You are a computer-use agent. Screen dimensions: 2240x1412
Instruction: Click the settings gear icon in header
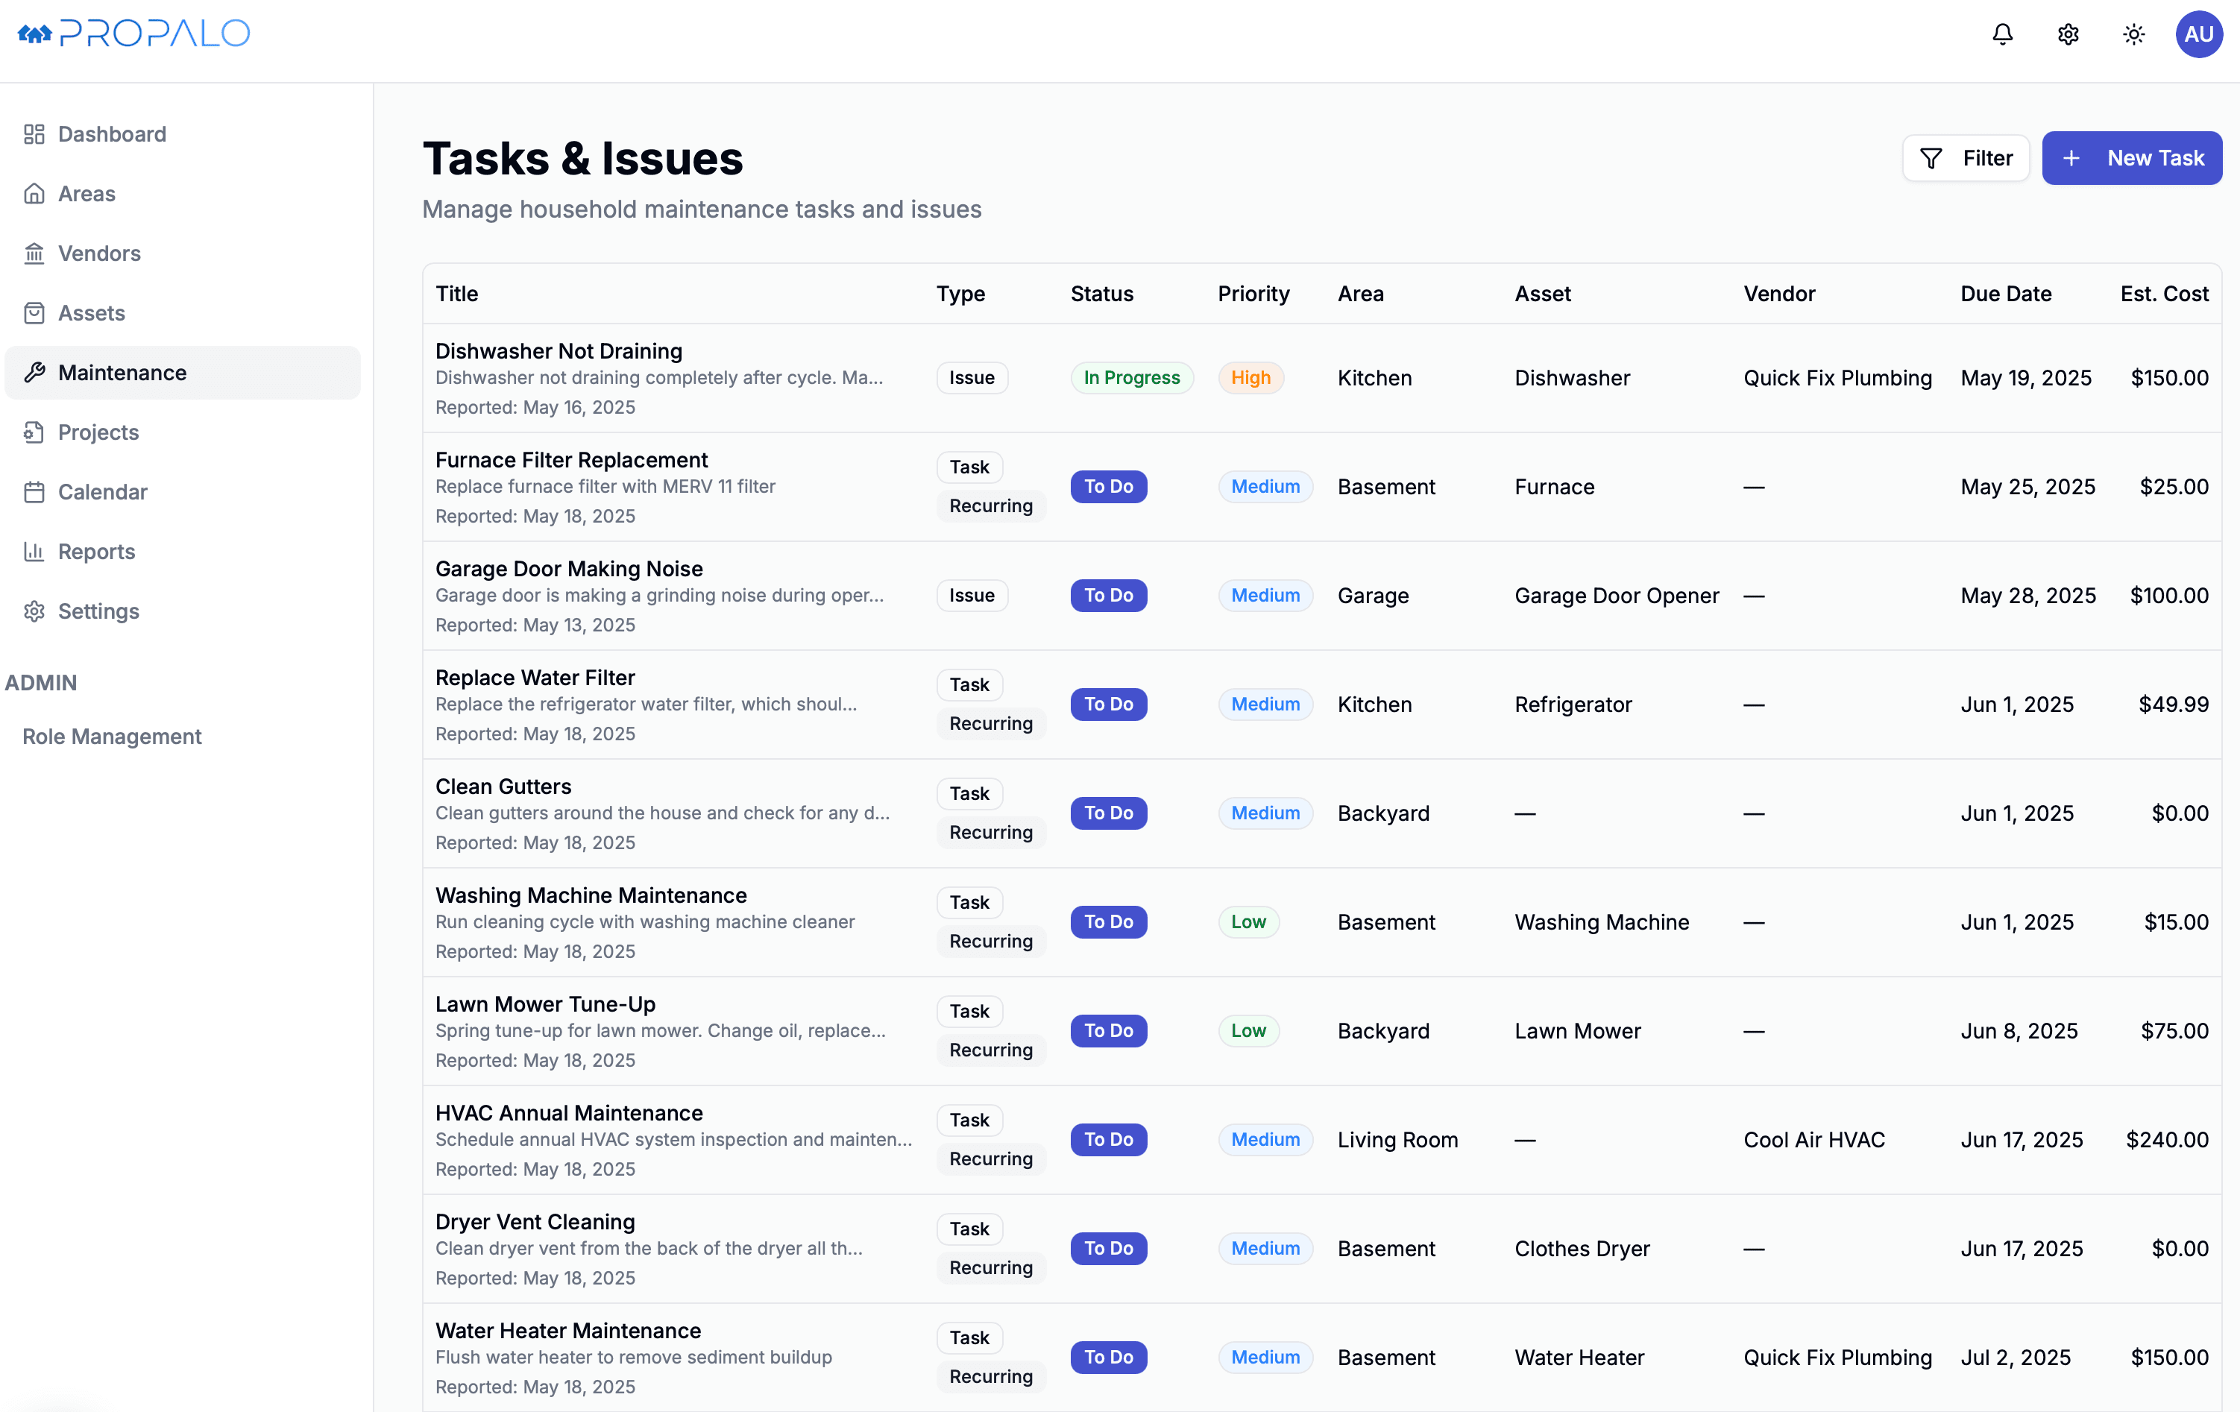click(x=2068, y=34)
